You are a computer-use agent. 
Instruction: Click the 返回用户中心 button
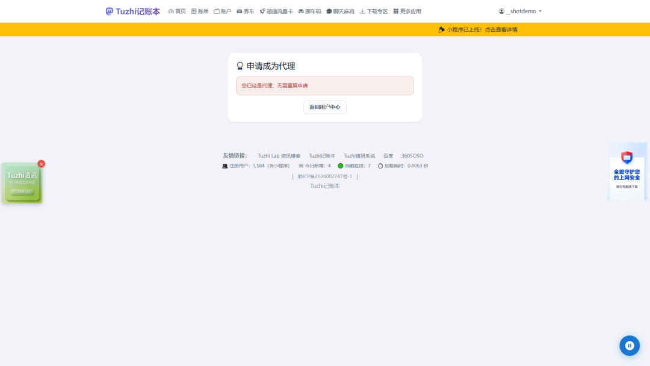(x=324, y=107)
